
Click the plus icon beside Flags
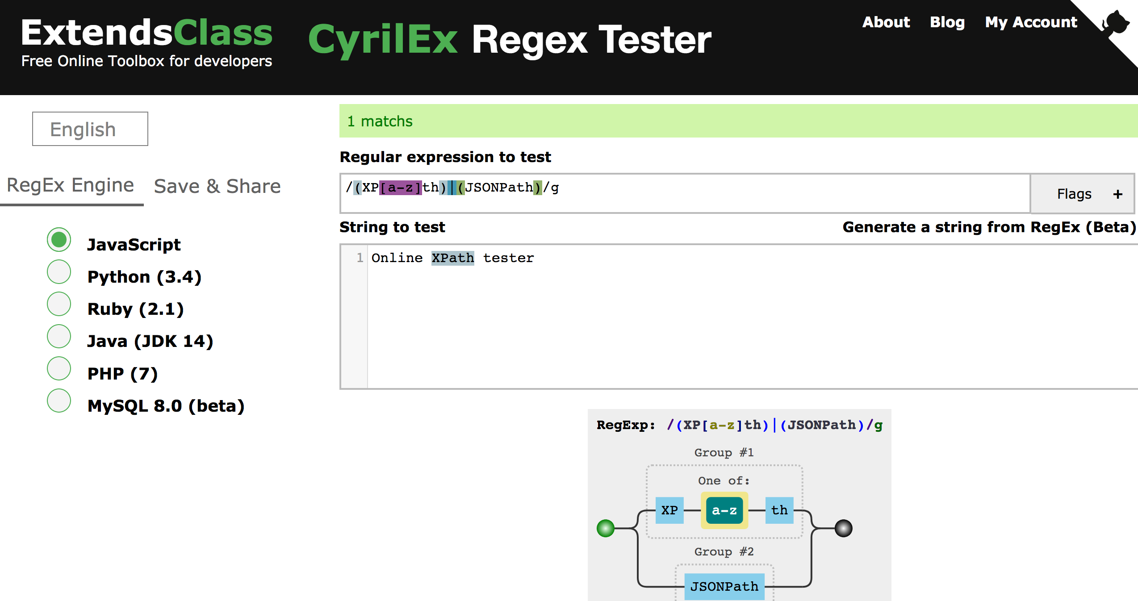tap(1118, 194)
